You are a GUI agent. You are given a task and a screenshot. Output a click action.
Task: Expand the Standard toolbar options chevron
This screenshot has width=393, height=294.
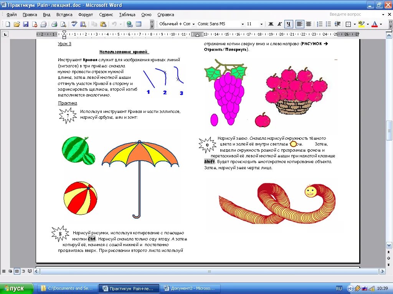pos(152,24)
